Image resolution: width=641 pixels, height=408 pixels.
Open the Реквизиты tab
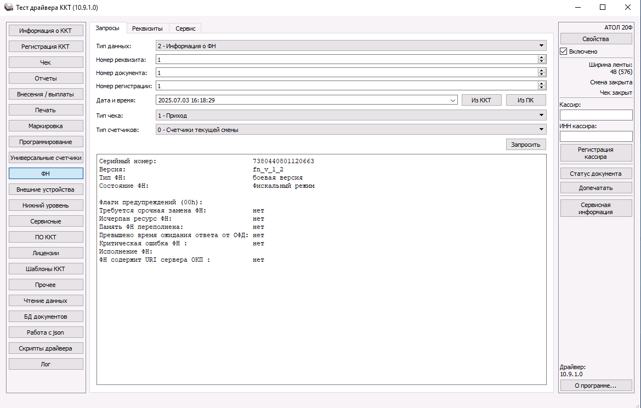(x=147, y=28)
